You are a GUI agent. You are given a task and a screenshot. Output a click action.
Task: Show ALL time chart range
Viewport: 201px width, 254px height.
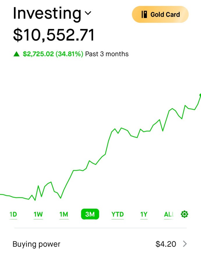tap(169, 214)
